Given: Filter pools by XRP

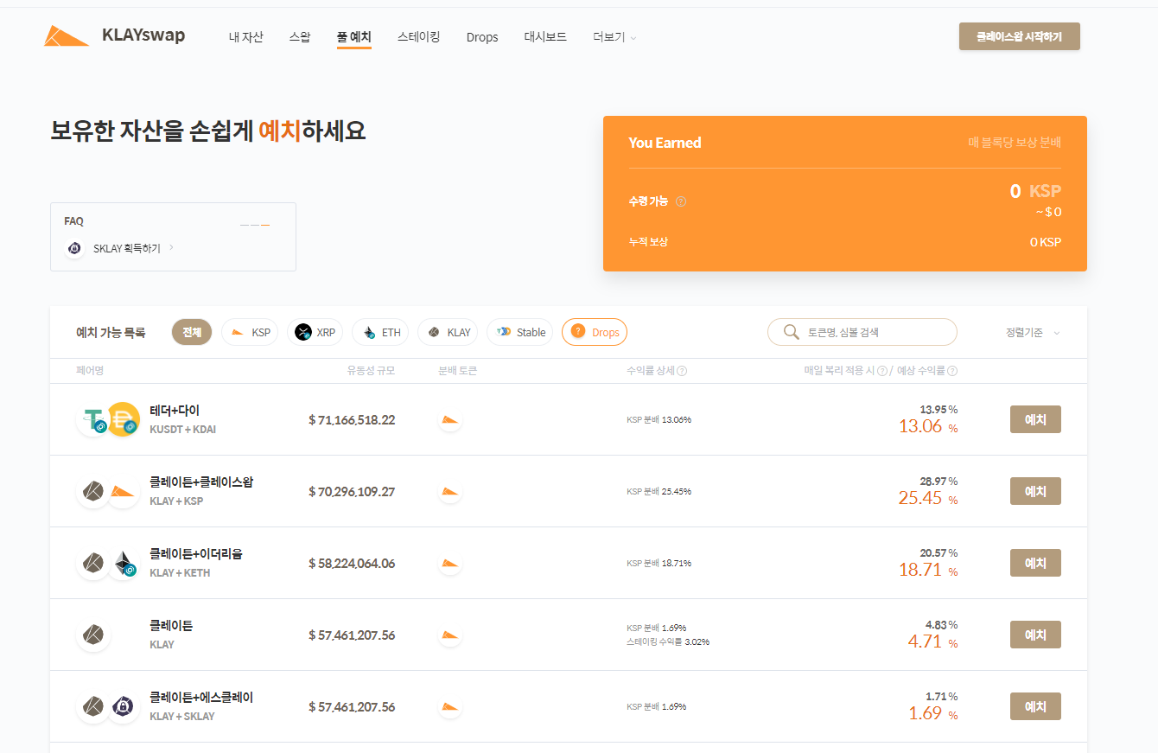Looking at the screenshot, I should click(x=315, y=332).
